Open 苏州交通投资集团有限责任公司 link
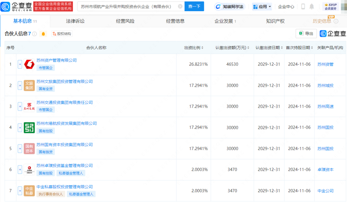 [64, 102]
